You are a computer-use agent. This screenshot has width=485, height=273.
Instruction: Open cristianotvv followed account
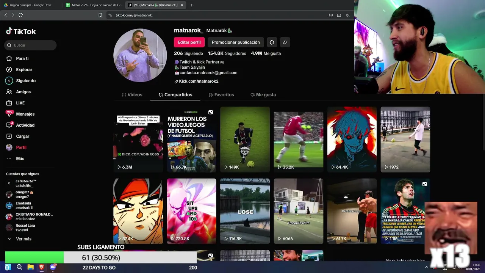coord(29,217)
